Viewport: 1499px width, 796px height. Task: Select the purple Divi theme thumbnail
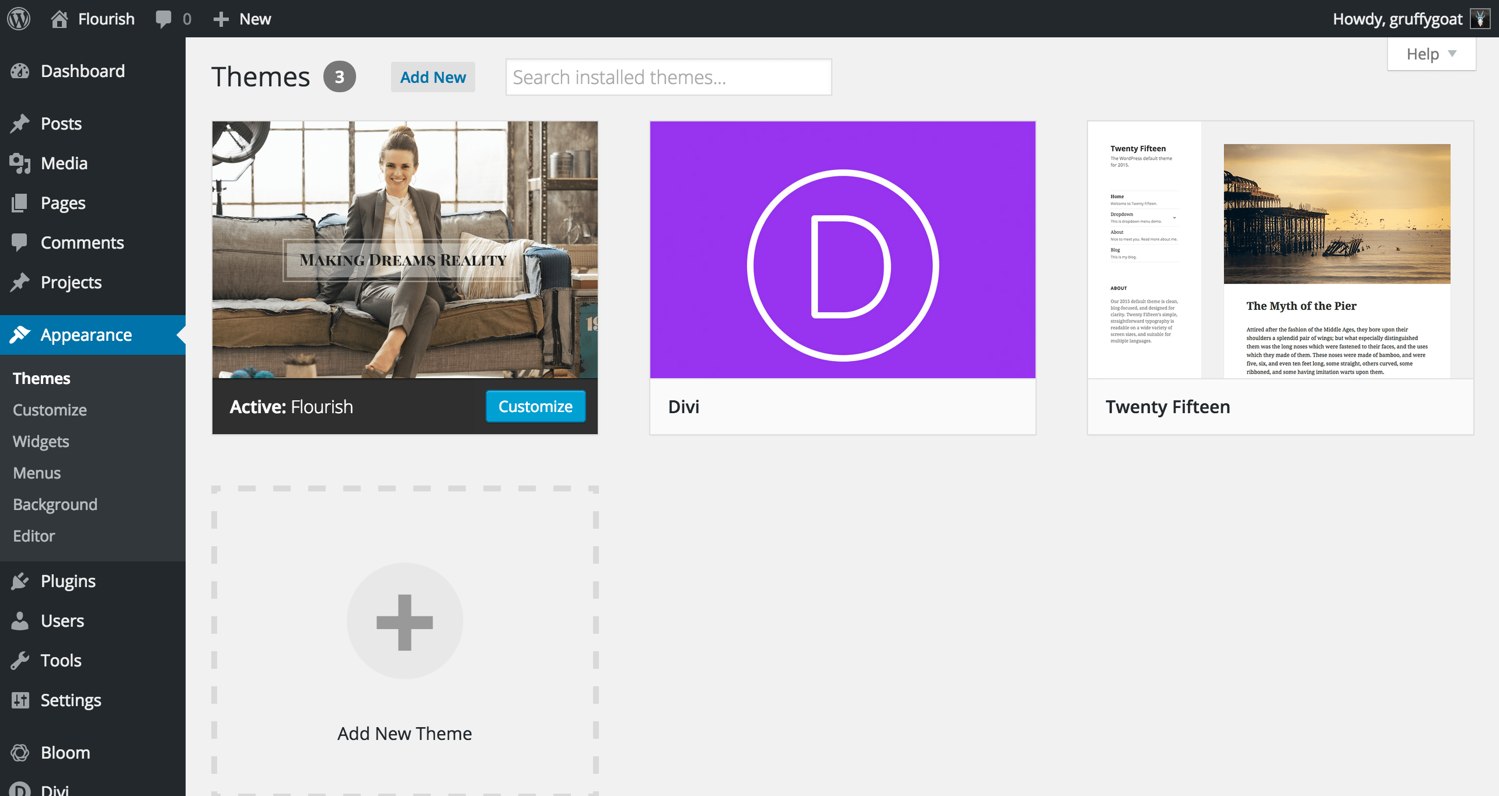(x=843, y=250)
